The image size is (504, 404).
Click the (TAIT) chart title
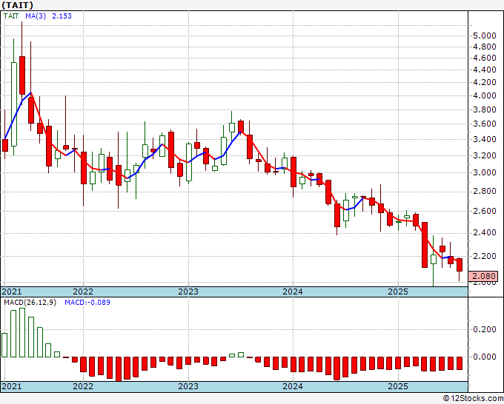(18, 5)
